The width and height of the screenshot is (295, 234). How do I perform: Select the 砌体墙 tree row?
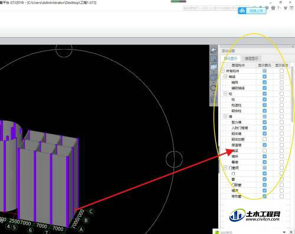236,134
